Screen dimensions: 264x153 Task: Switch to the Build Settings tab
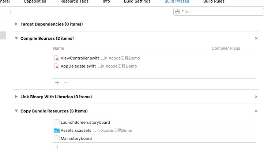pos(136,1)
